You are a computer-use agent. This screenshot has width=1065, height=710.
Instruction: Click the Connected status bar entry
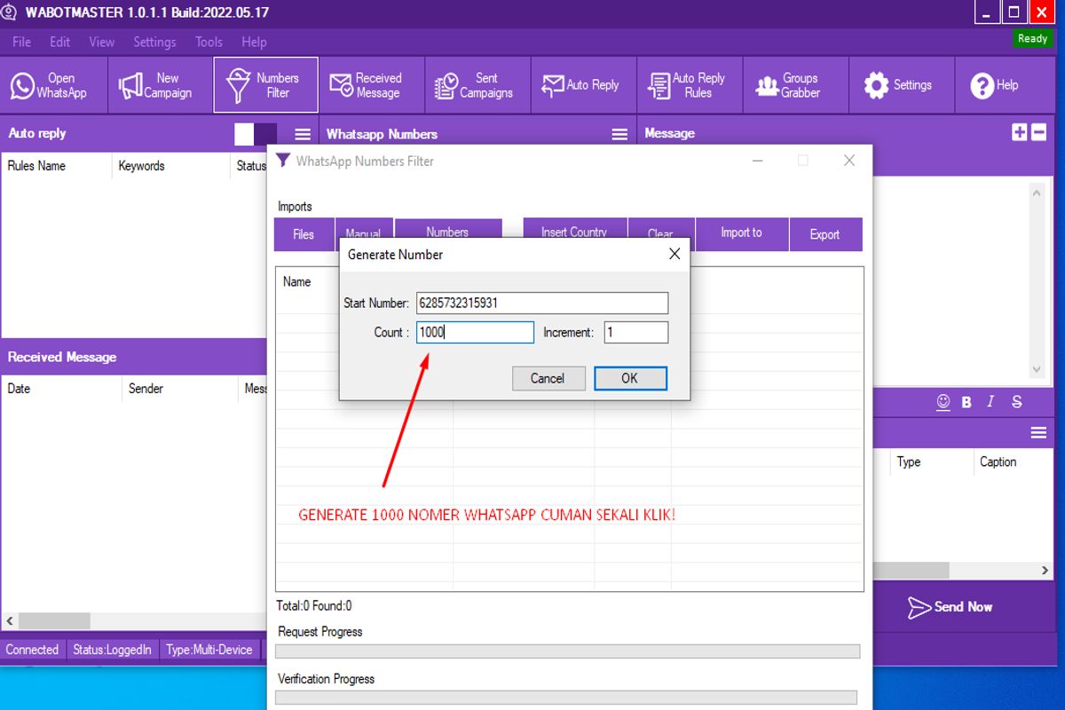pos(33,650)
